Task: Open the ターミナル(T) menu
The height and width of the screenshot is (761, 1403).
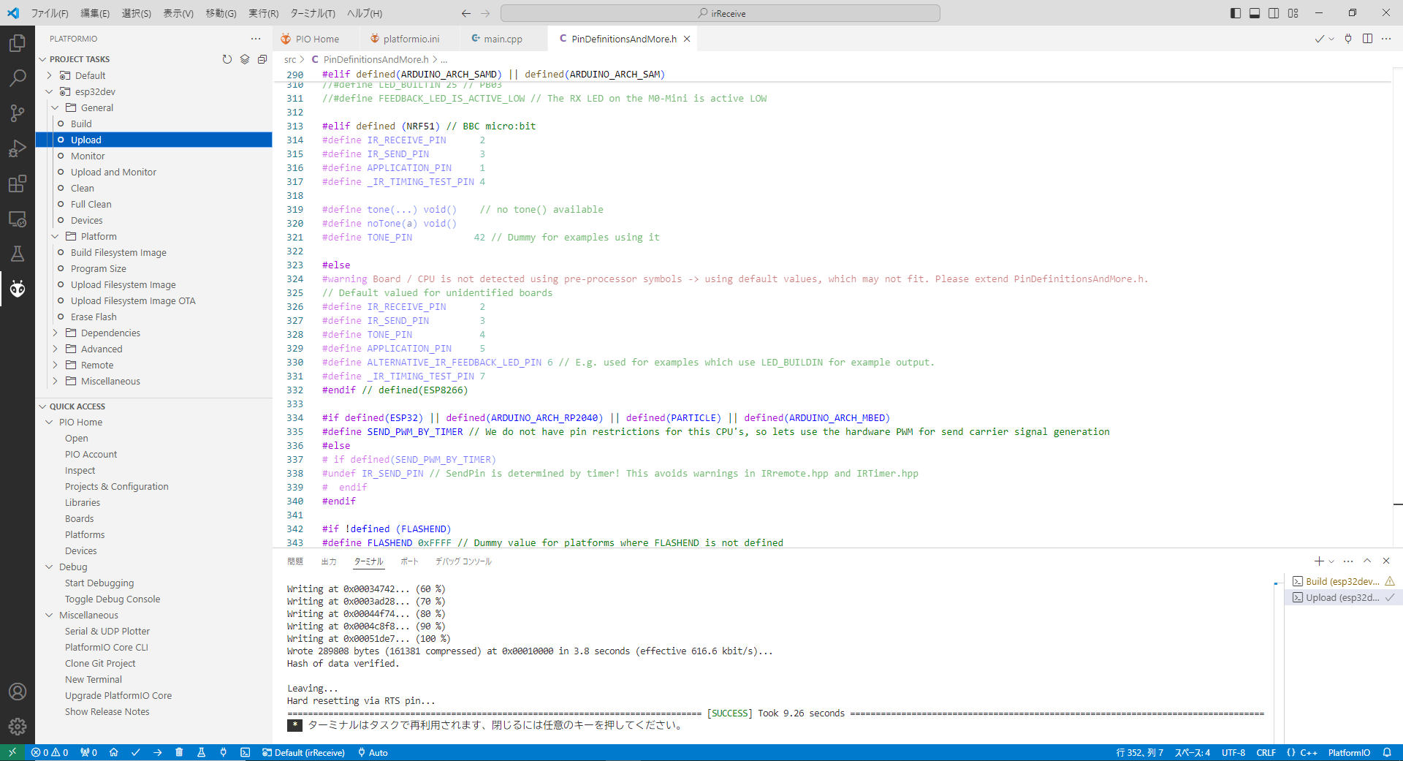Action: click(312, 13)
